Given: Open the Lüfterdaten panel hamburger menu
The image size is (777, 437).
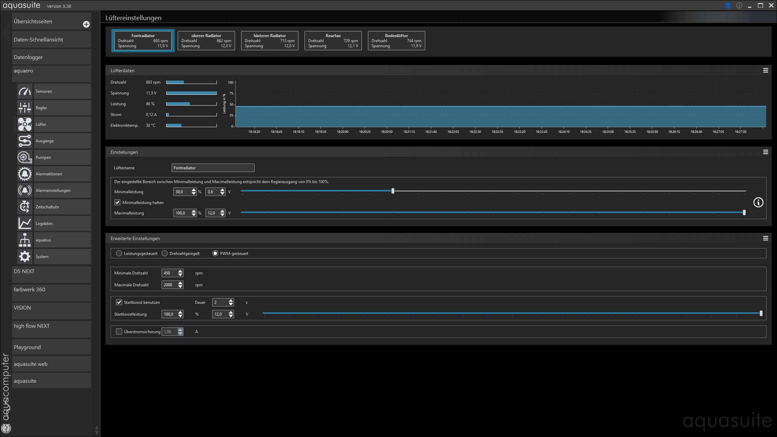Looking at the screenshot, I should coord(766,70).
